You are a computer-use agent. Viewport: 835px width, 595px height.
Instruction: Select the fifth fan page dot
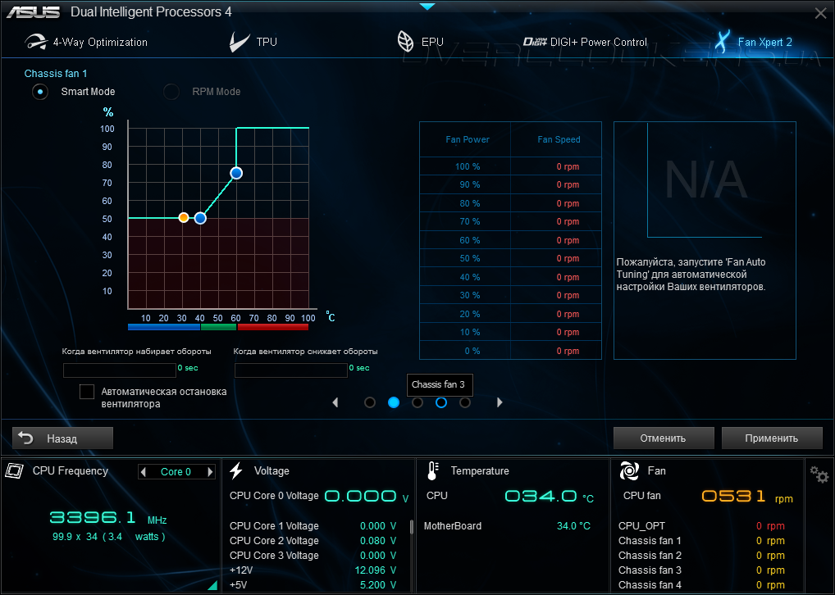click(465, 402)
